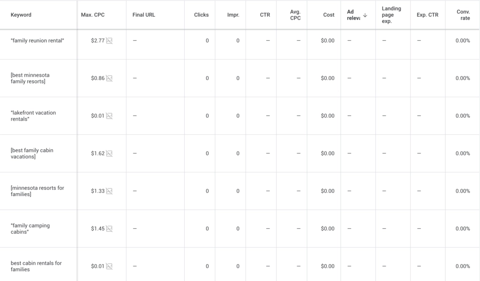The image size is (480, 281).
Task: Open the [best minnesota family resorts] keyword
Action: pyautogui.click(x=30, y=78)
